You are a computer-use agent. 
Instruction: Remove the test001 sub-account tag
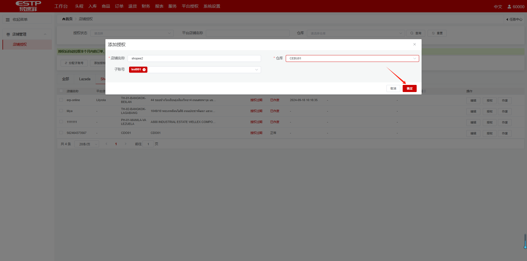[x=144, y=70]
